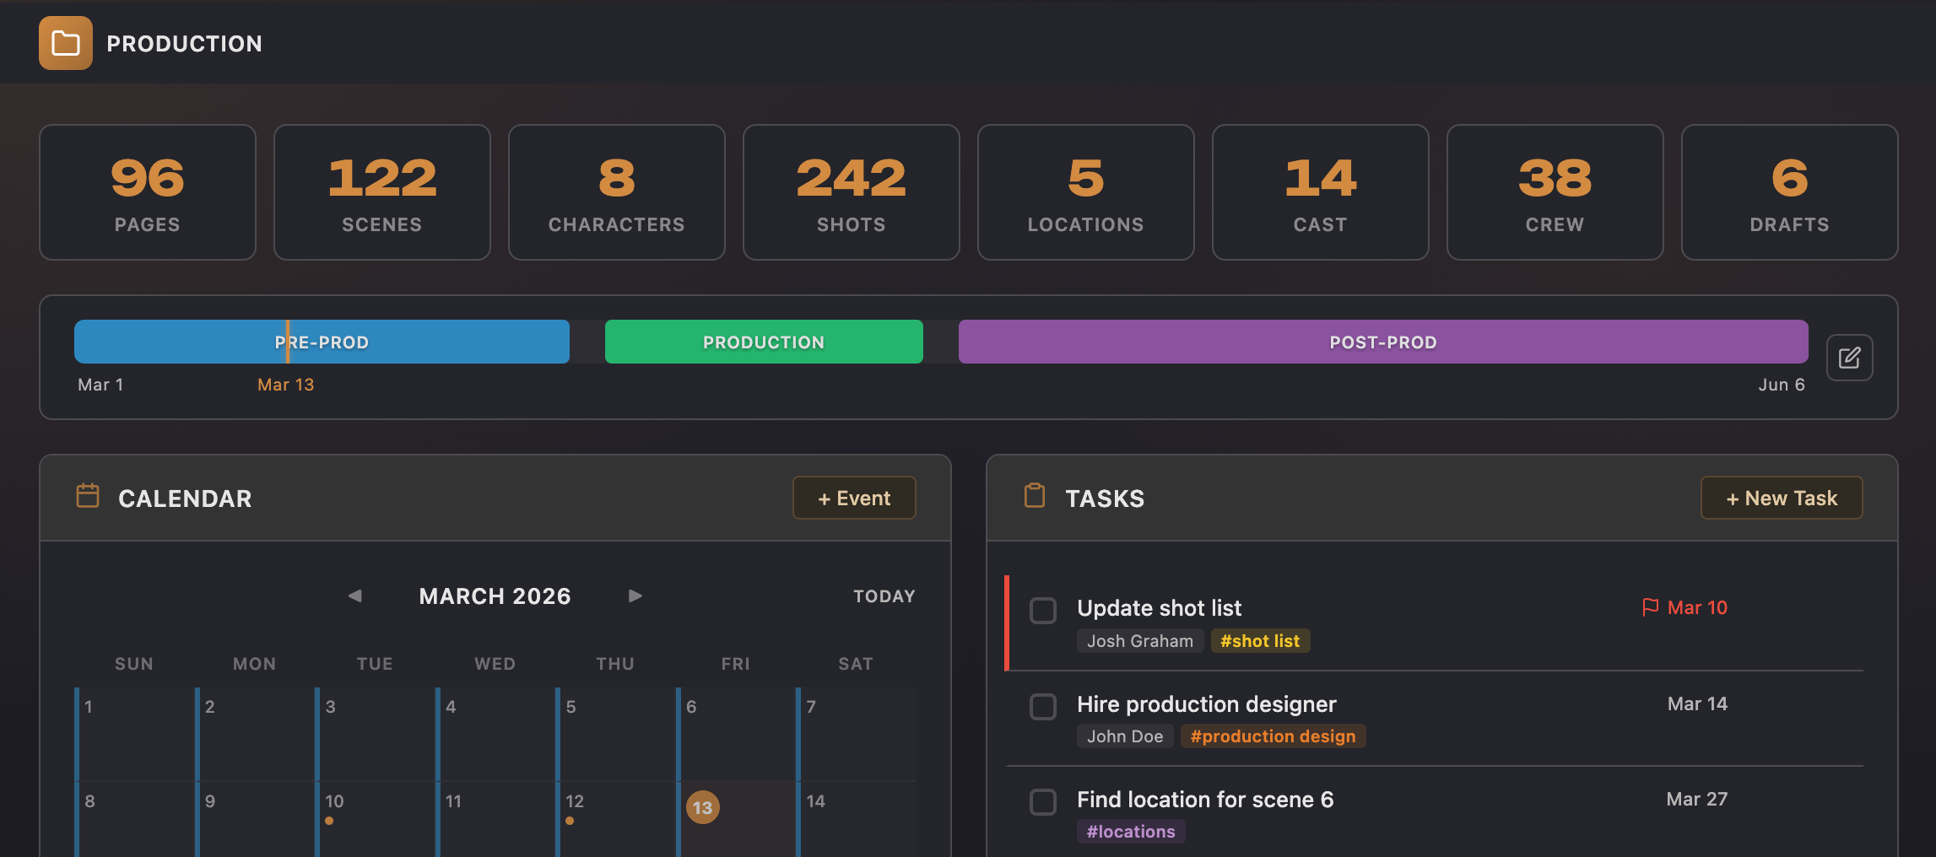Select the #production design tag
Screen dimensions: 1936x857
1274,736
